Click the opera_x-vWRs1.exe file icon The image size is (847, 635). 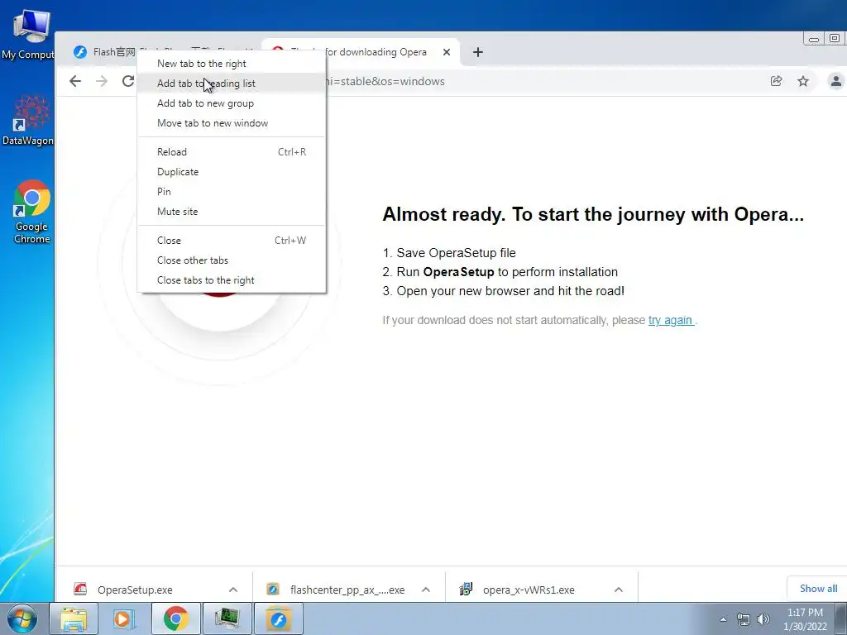click(x=466, y=589)
